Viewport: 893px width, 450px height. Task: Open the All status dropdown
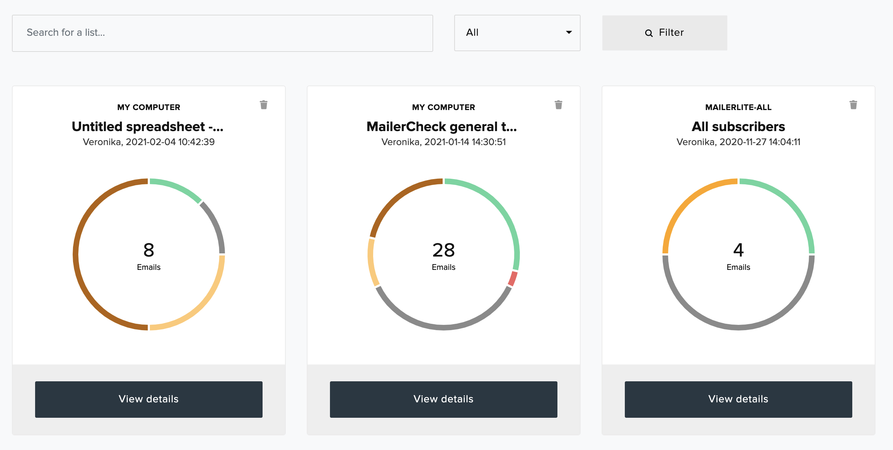pos(517,33)
